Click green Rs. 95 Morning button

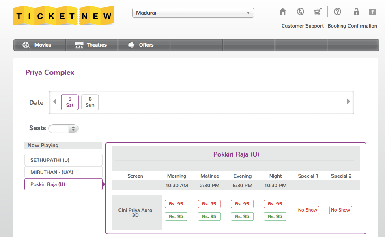pos(176,216)
